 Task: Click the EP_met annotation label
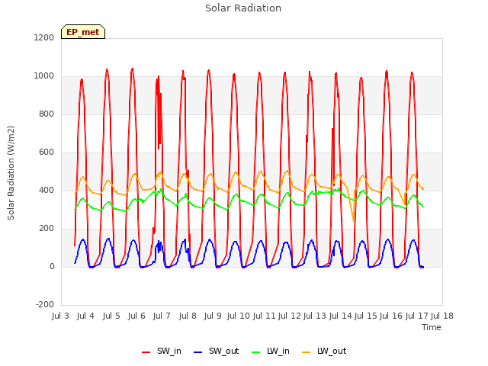coord(83,32)
